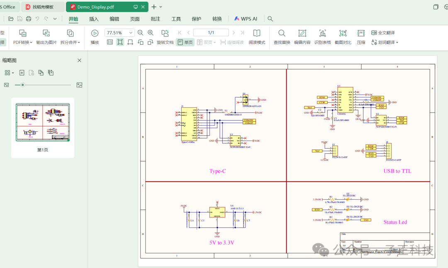
Task: Click insert page icon in thumbnail panel
Action: pyautogui.click(x=22, y=73)
